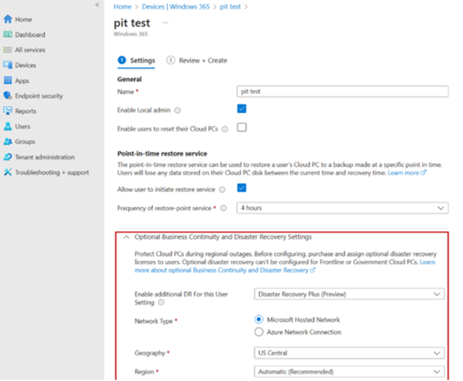
Task: Check Enable users to reset Cloud PCs
Action: 241,127
